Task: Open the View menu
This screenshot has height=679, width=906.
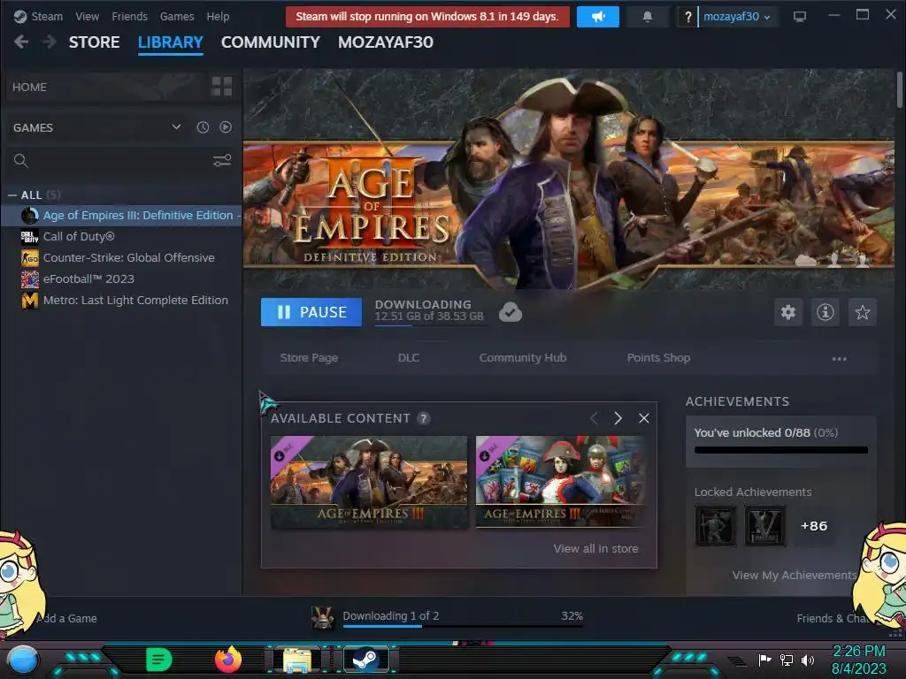Action: (88, 17)
